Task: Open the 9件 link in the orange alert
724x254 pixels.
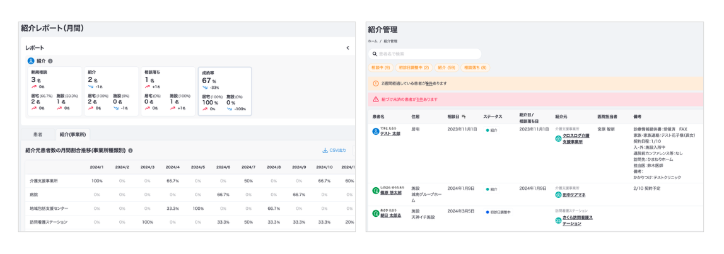Action: 428,84
